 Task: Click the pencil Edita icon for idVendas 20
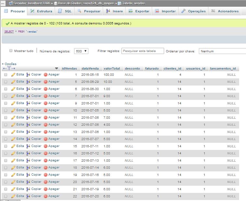tap(13, 182)
